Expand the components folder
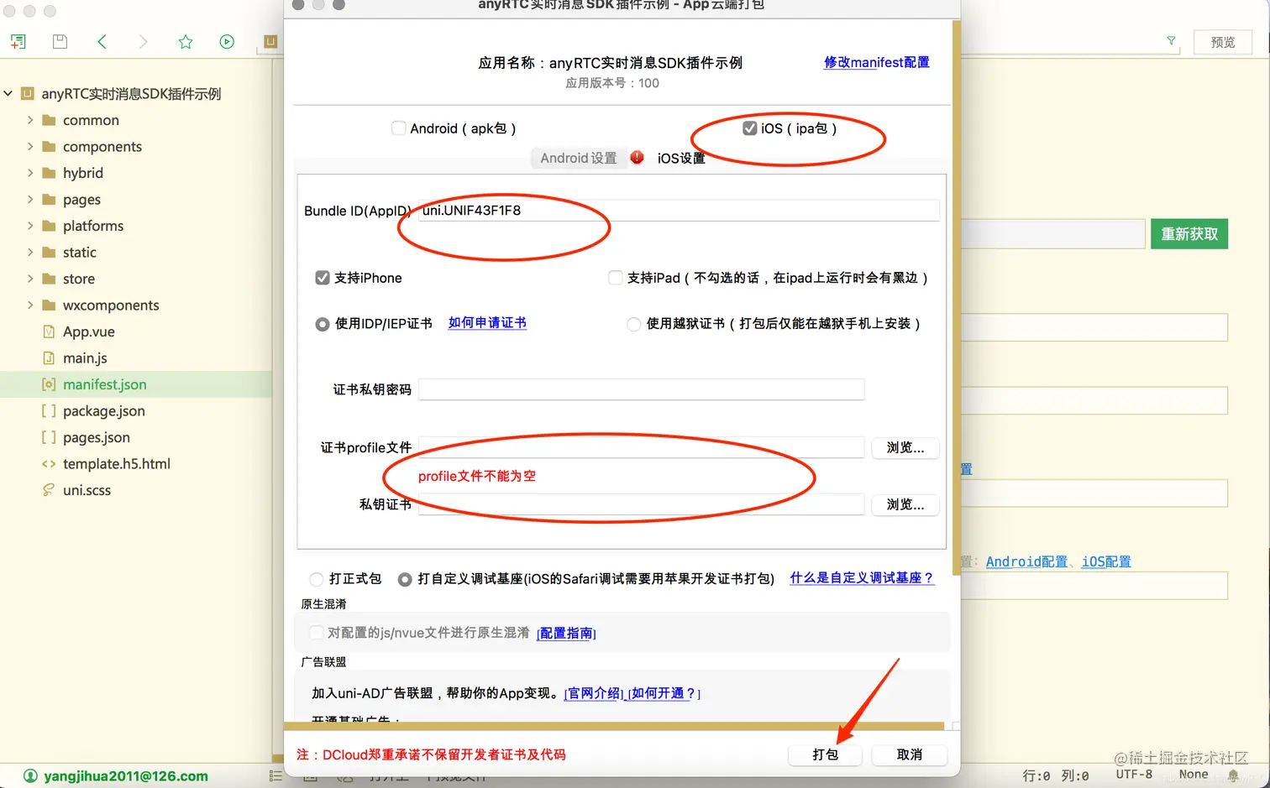This screenshot has width=1270, height=788. pos(30,146)
